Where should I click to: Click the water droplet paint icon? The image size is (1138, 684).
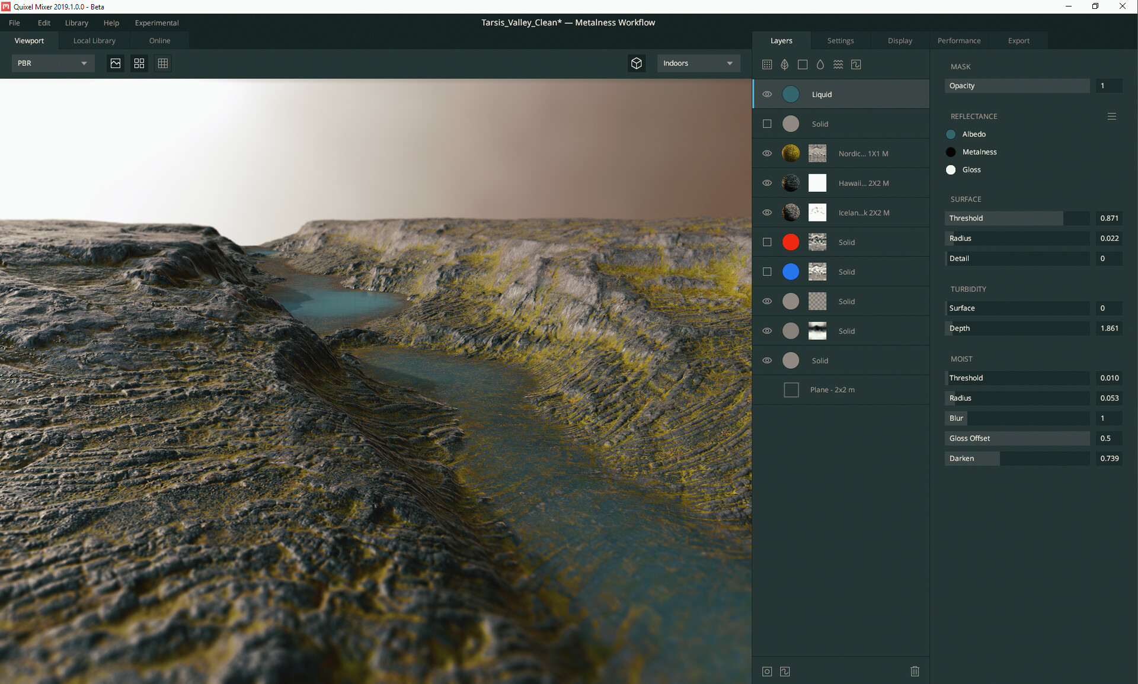point(820,65)
